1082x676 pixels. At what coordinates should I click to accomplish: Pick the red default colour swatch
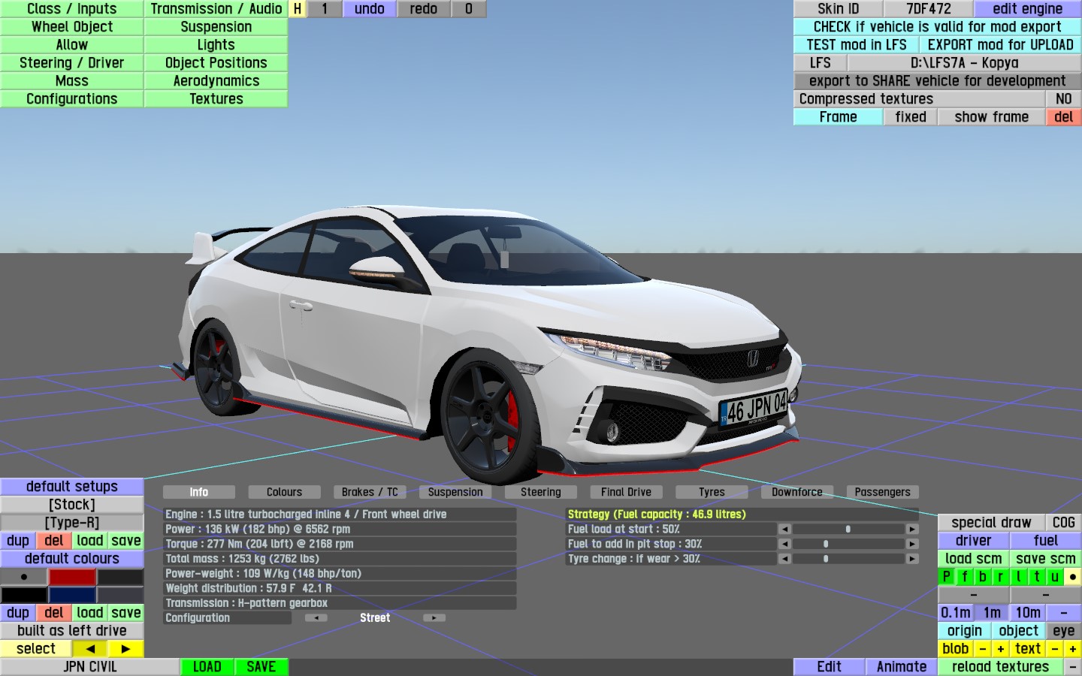(x=72, y=577)
